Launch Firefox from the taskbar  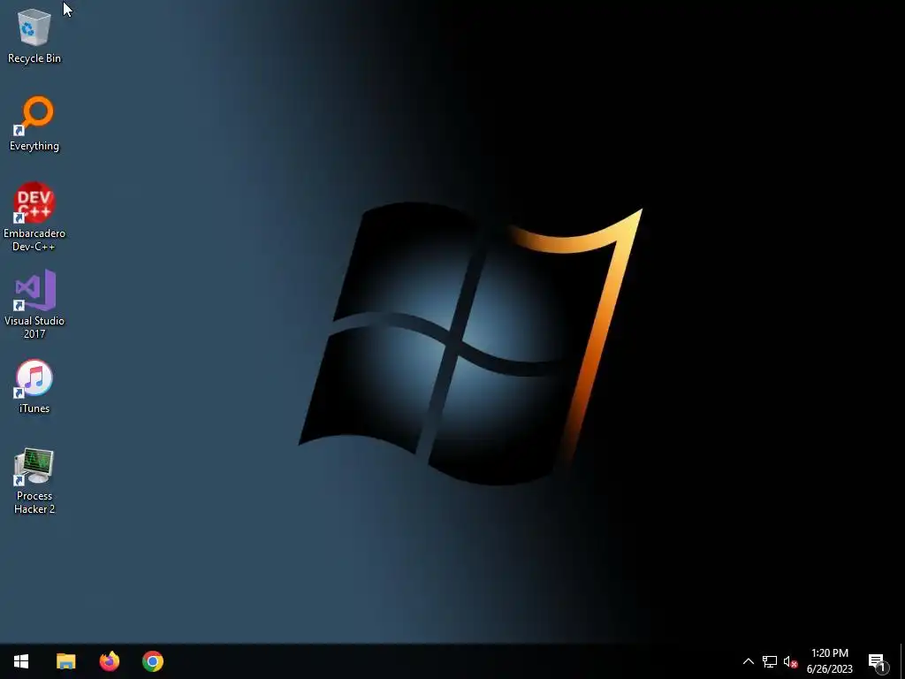point(109,661)
